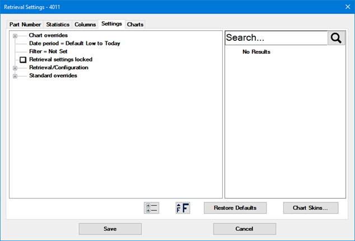The width and height of the screenshot is (355, 241).
Task: Open the Statistics tab
Action: tap(58, 25)
